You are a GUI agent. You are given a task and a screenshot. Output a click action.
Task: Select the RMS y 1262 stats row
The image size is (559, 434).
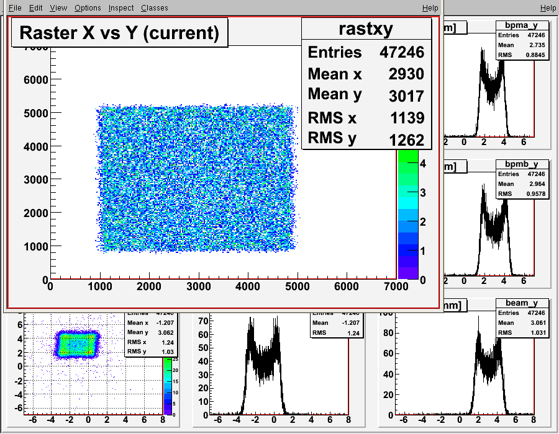click(x=366, y=139)
